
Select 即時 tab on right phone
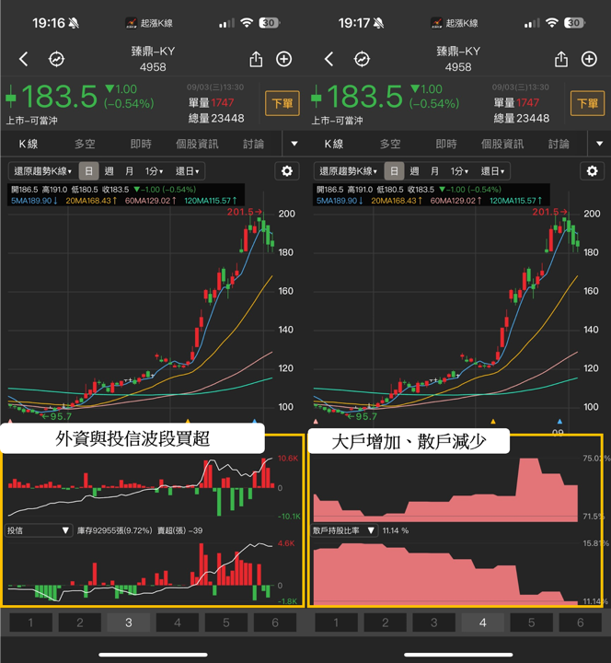click(x=446, y=145)
